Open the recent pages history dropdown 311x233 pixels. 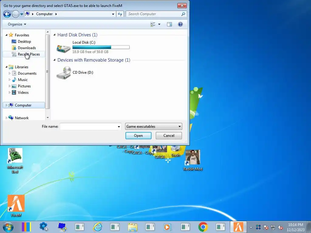(x=22, y=14)
